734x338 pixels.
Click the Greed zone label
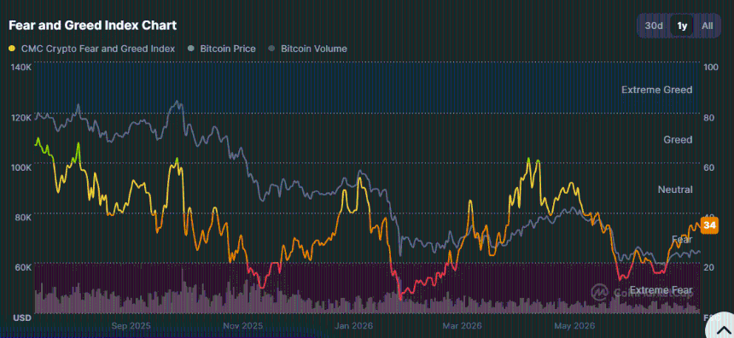click(678, 139)
